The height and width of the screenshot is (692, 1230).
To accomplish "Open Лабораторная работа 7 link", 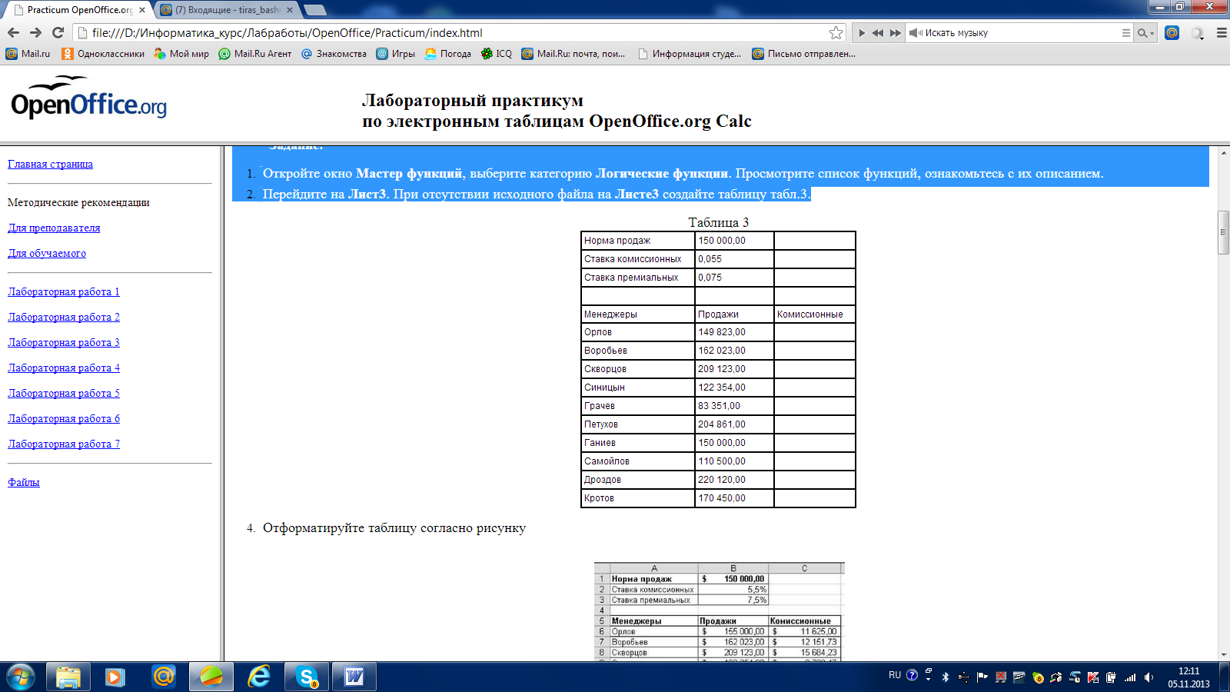I will point(64,444).
